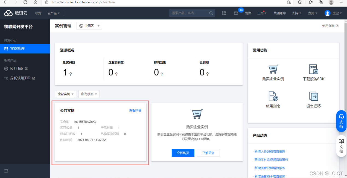Open the 使用指南 guide book icon
This screenshot has height=178, width=347.
point(273,96)
